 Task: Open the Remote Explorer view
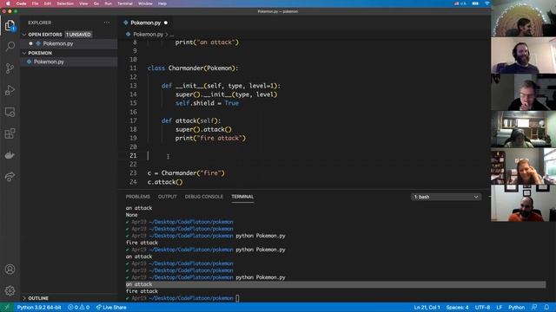click(10, 112)
